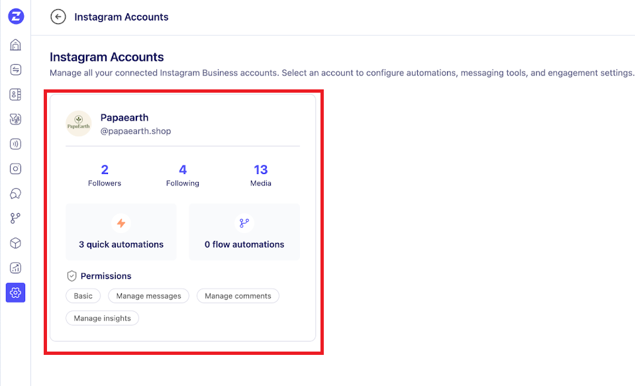
Task: Open the flow branch icon in sidebar
Action: [x=15, y=218]
